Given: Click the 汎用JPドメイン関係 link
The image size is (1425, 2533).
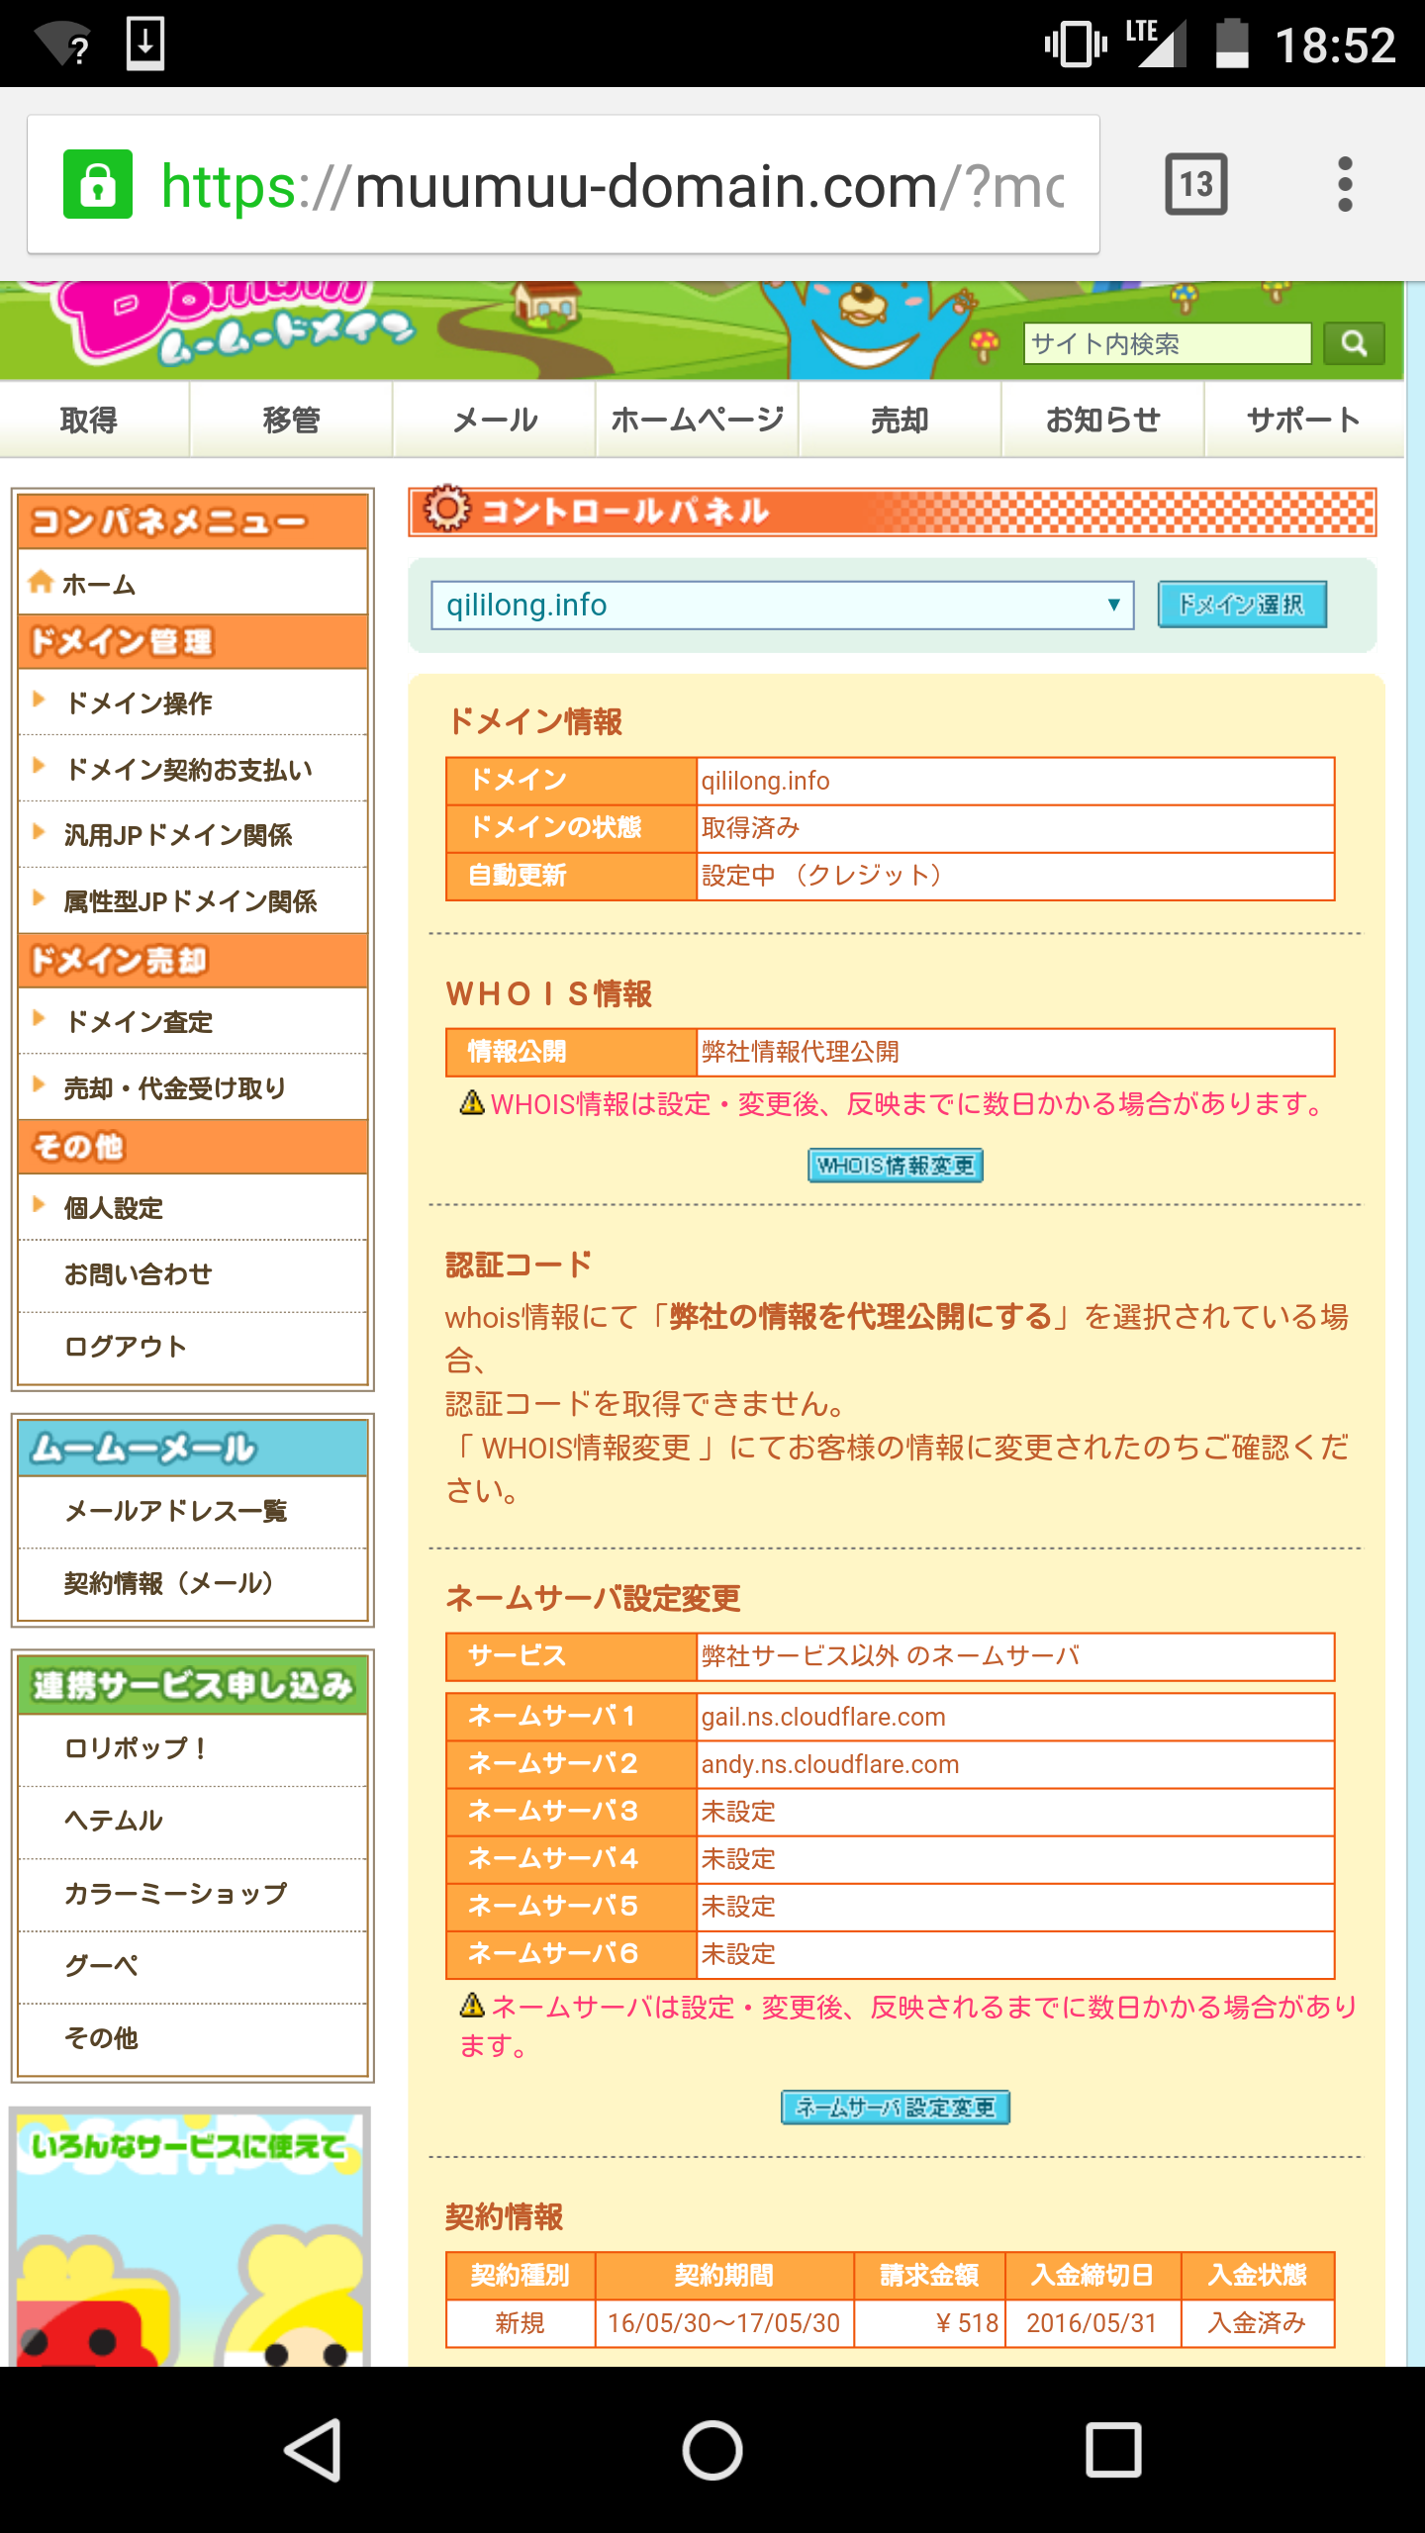Looking at the screenshot, I should click(x=178, y=835).
